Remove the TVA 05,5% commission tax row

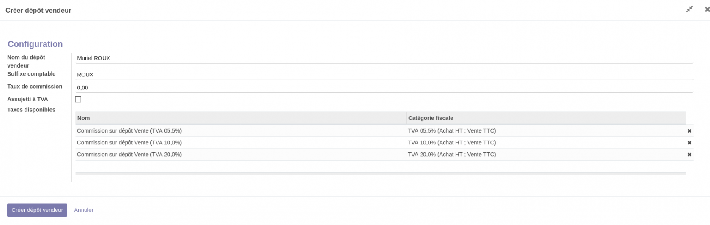click(689, 131)
